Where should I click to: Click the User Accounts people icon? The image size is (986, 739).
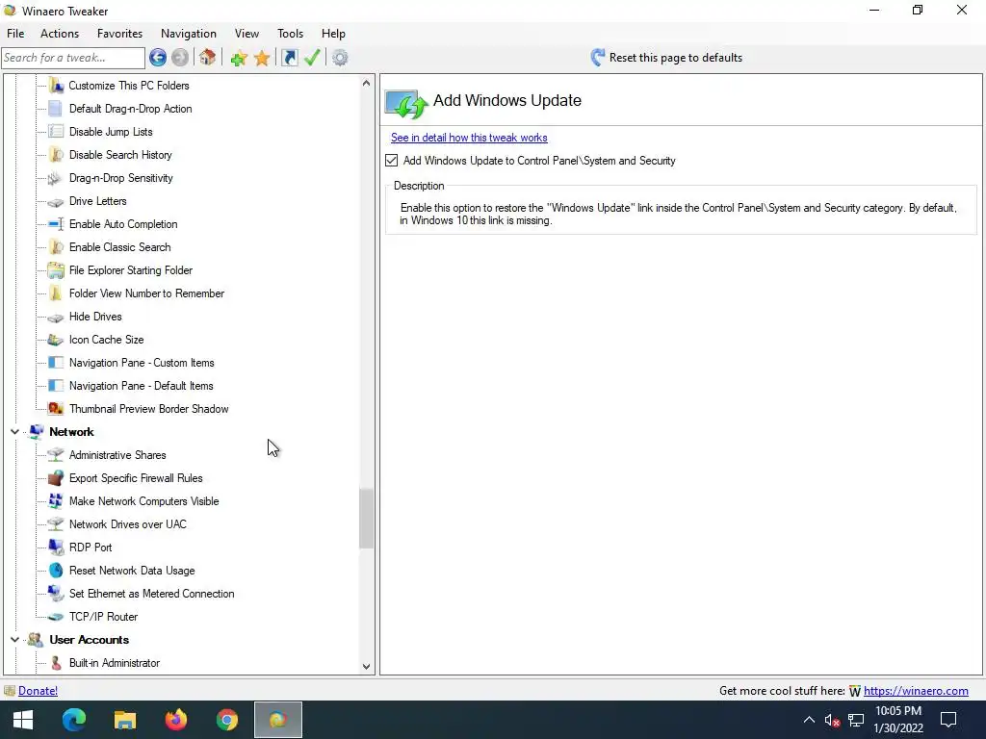tap(37, 640)
